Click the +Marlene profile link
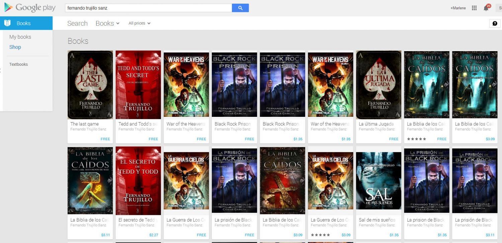This screenshot has width=502, height=243. tap(458, 8)
